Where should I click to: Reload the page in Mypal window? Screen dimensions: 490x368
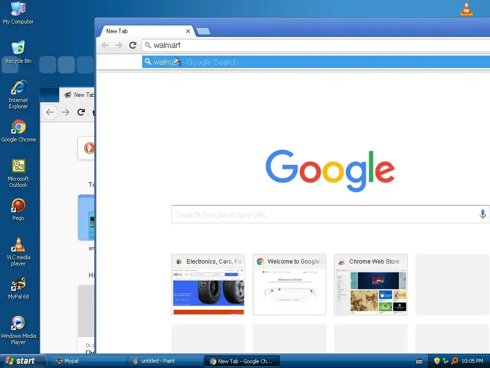(81, 112)
